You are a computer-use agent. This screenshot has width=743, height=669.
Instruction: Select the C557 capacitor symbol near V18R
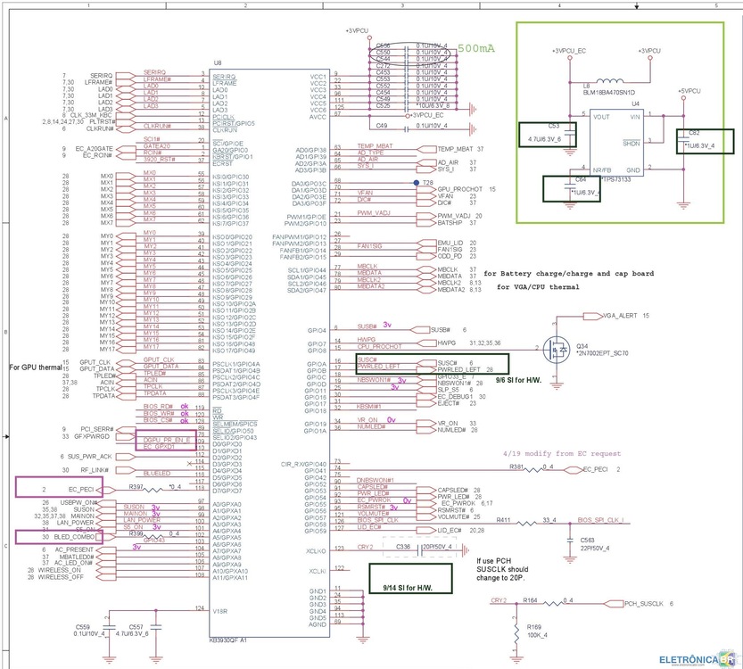point(155,629)
